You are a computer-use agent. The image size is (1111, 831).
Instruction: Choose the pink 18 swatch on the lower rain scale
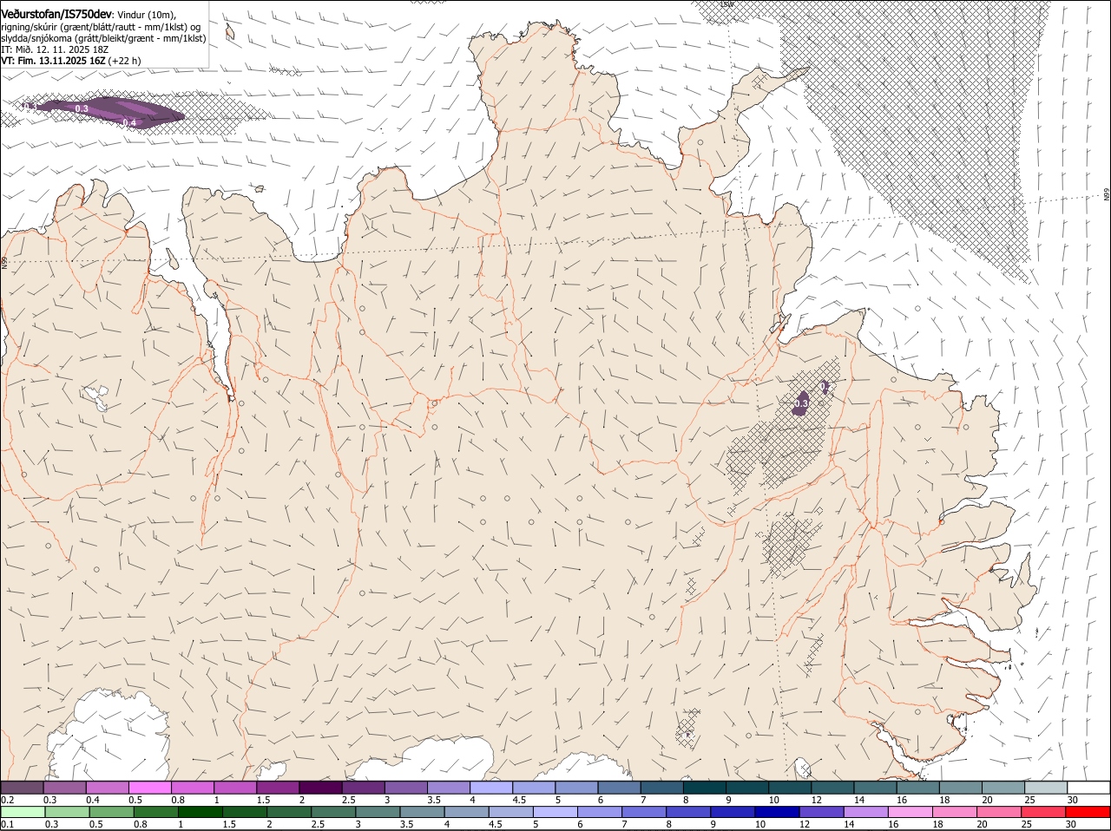coord(954,813)
